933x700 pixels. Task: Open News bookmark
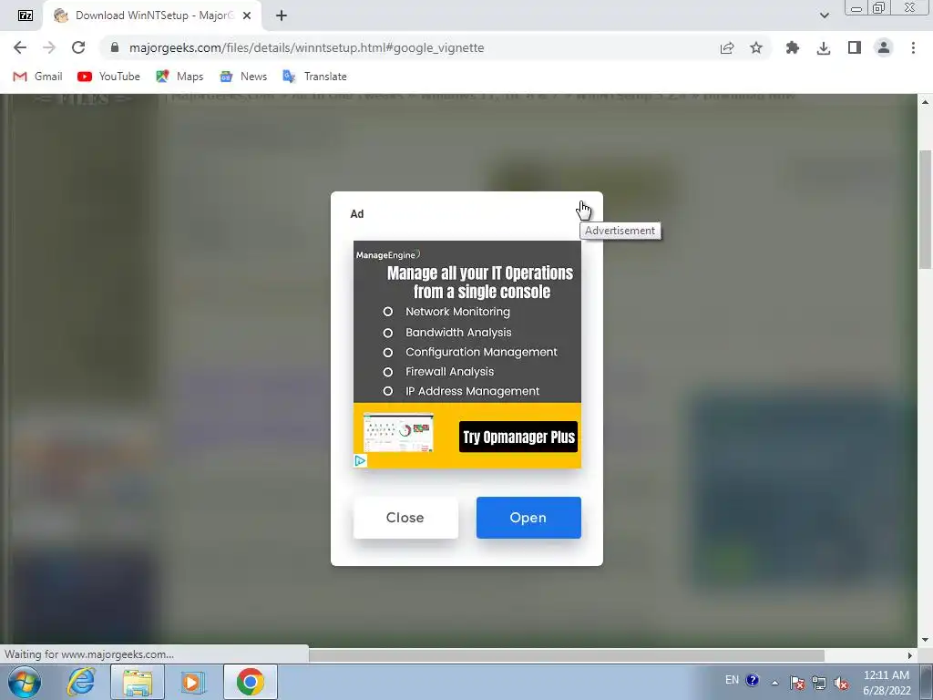243,77
